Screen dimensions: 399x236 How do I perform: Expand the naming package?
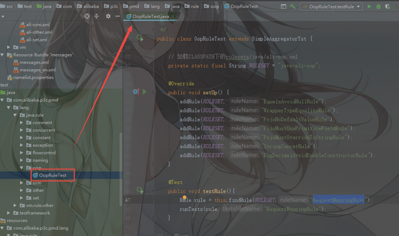coord(22,160)
